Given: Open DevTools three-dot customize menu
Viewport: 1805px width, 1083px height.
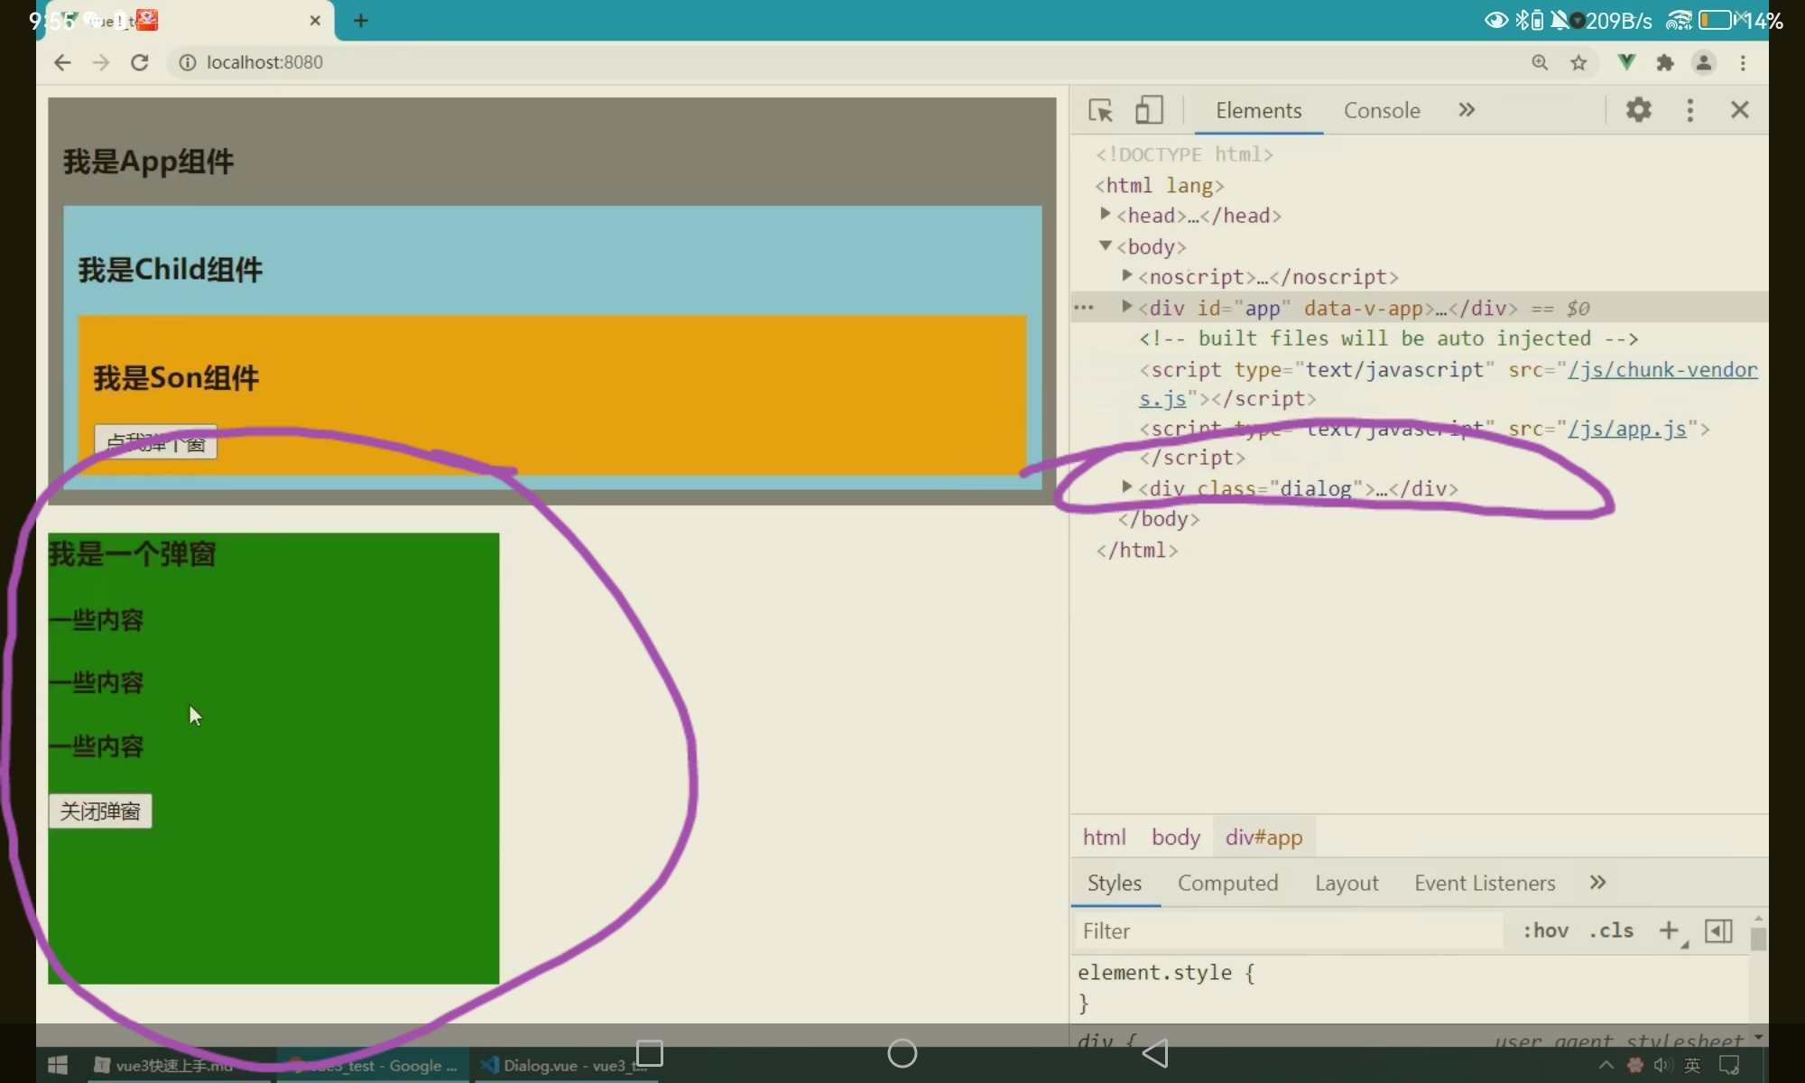Looking at the screenshot, I should pos(1689,110).
